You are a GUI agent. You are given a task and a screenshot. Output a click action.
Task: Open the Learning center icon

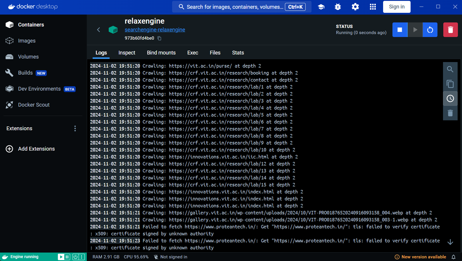tap(321, 7)
